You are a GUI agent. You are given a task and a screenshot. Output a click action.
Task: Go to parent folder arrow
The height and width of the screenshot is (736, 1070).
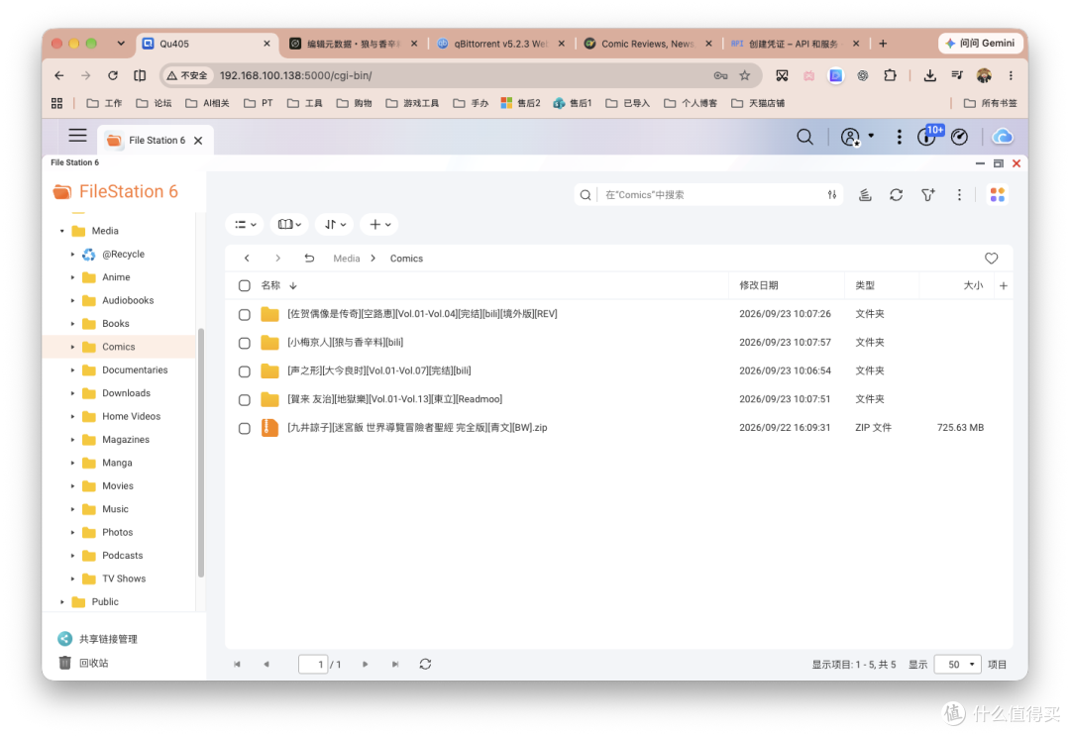(x=309, y=258)
